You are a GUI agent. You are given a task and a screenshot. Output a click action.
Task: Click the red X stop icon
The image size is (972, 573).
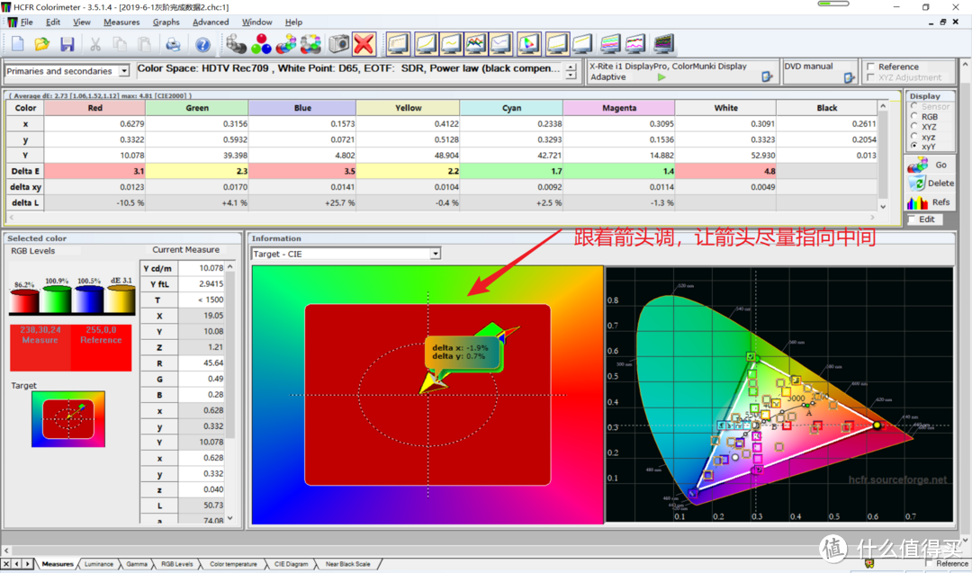tap(364, 44)
